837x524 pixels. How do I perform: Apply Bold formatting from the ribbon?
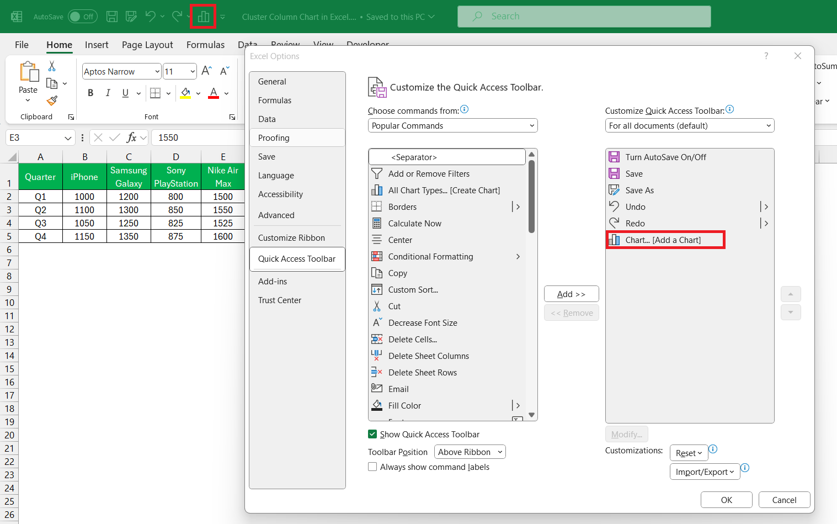(90, 93)
